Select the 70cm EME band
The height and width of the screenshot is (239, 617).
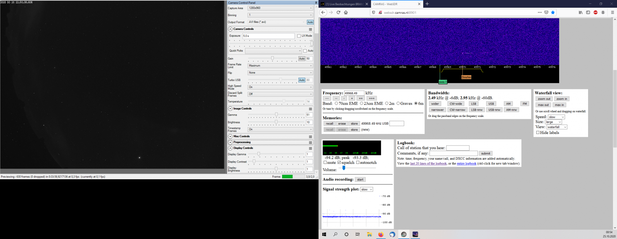click(x=336, y=103)
